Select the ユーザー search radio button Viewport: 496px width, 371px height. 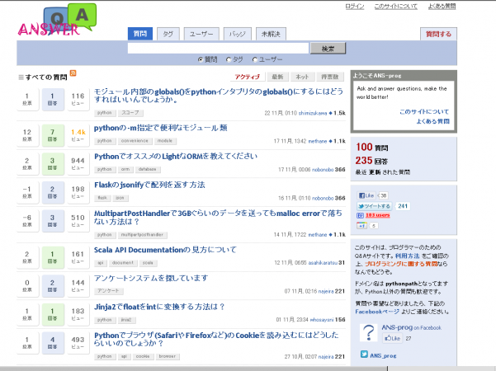coord(254,59)
